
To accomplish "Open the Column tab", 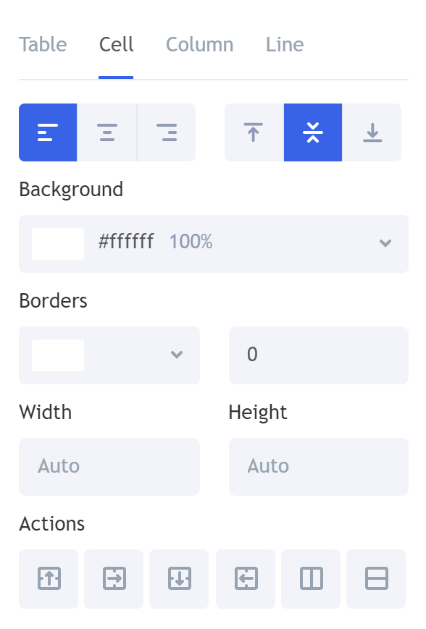I will coord(199,45).
